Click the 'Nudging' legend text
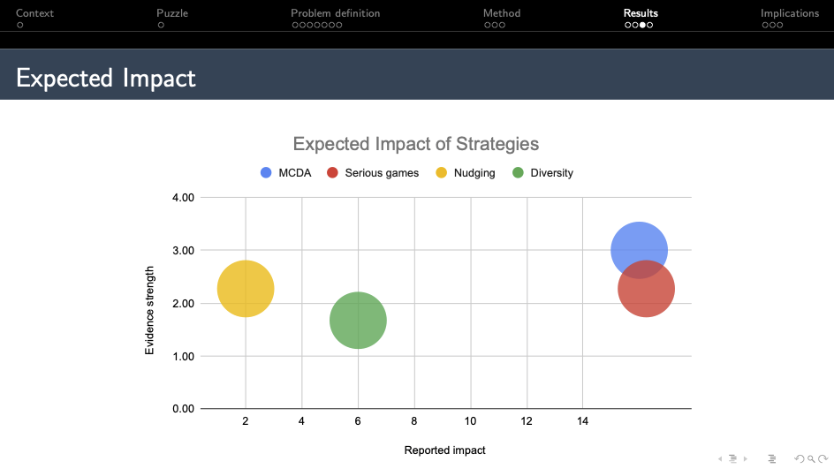834x469 pixels. click(x=474, y=173)
